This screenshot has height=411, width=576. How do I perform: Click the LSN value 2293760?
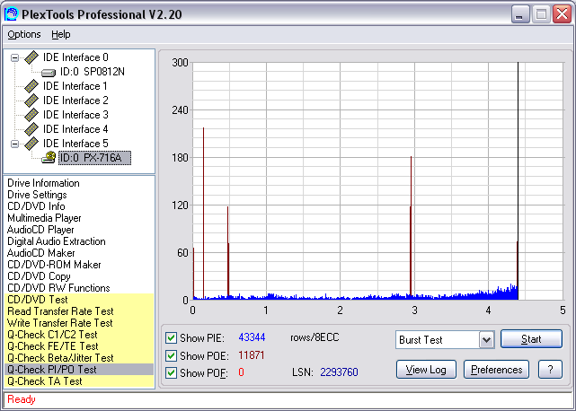coord(339,372)
